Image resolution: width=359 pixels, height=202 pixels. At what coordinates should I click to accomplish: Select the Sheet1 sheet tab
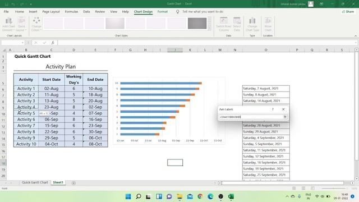tap(58, 182)
